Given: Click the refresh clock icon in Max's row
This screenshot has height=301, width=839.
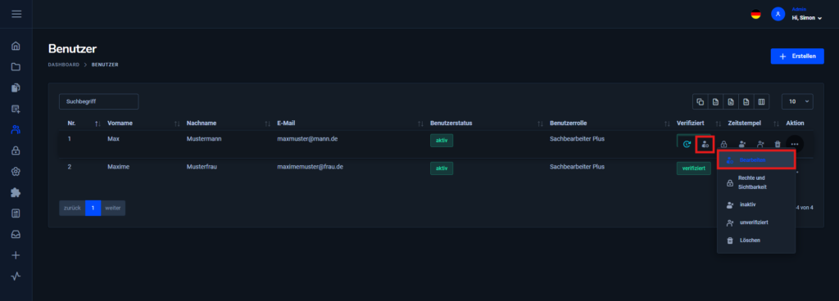Looking at the screenshot, I should tap(687, 144).
